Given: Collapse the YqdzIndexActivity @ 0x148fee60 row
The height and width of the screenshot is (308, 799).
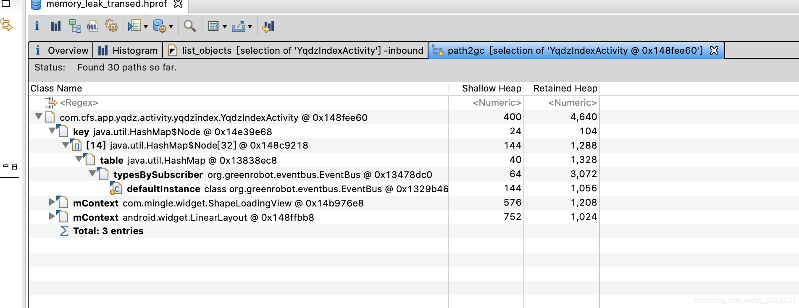Looking at the screenshot, I should tap(39, 117).
